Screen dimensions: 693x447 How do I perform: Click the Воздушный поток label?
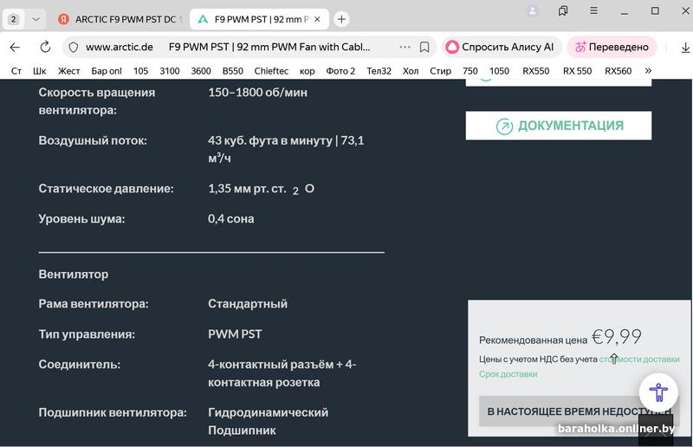point(93,140)
